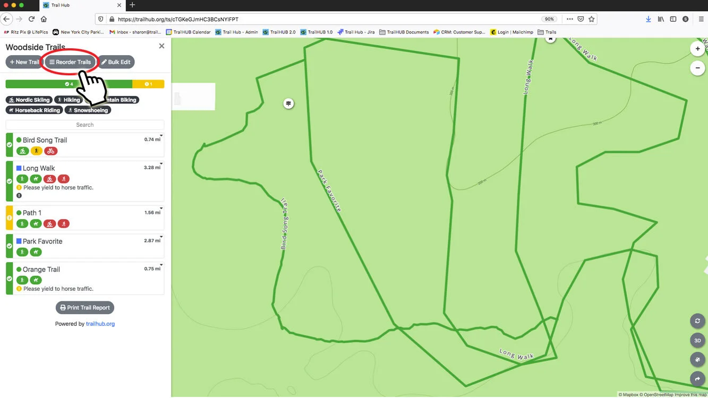Switch the map to 3D view
Viewport: 708px width, 398px height.
(697, 340)
